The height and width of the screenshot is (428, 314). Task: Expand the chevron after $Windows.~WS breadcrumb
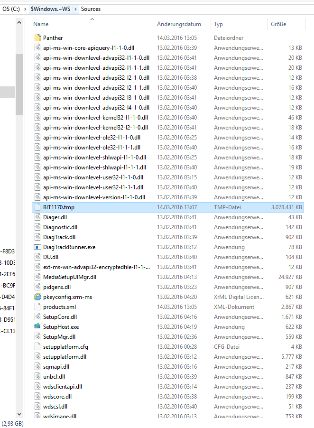[75, 9]
